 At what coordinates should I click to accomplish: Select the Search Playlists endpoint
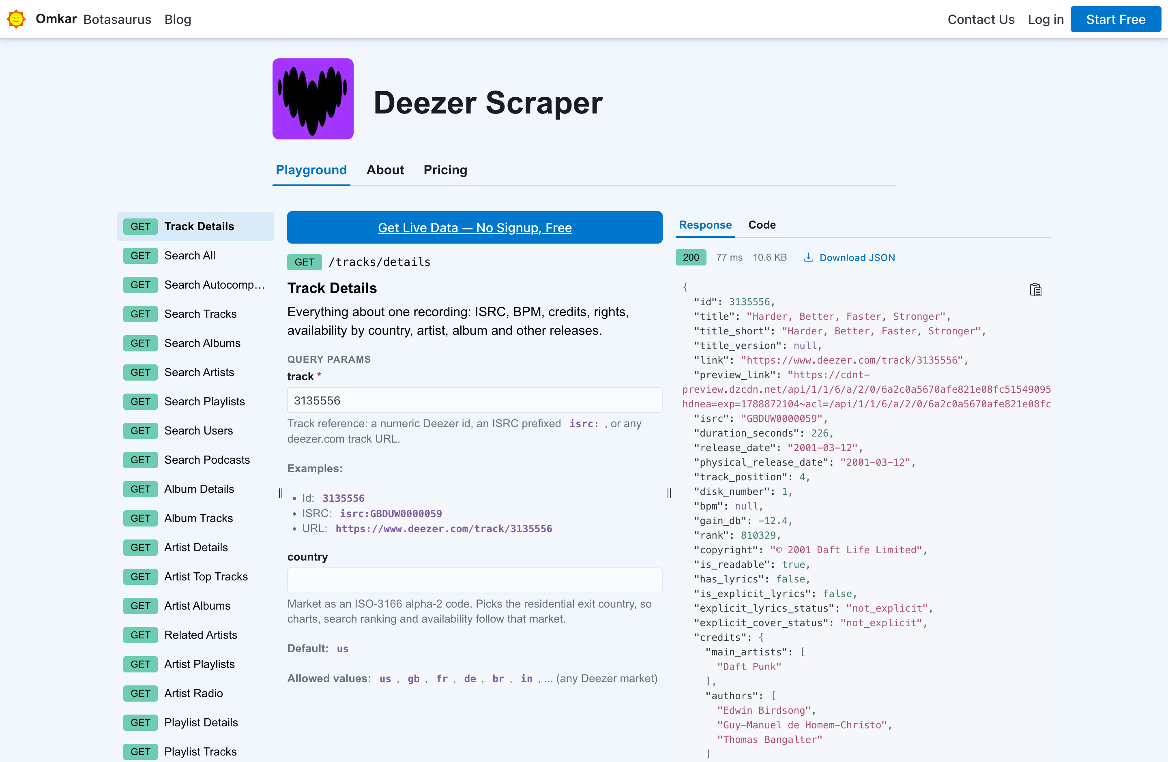pyautogui.click(x=195, y=402)
